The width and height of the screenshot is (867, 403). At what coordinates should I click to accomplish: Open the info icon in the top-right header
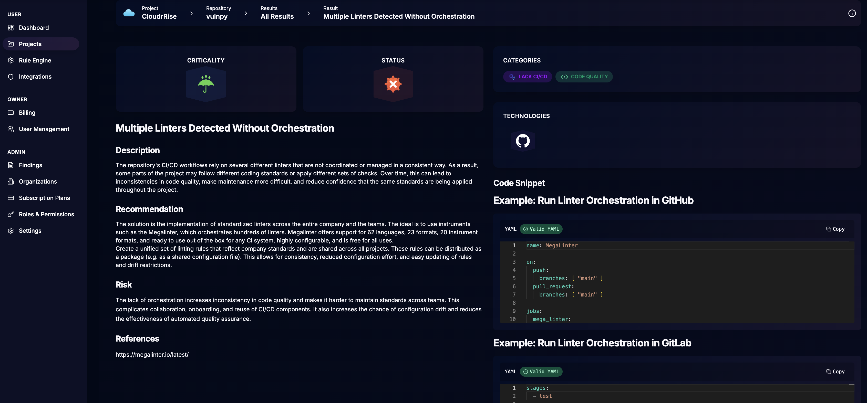click(853, 13)
